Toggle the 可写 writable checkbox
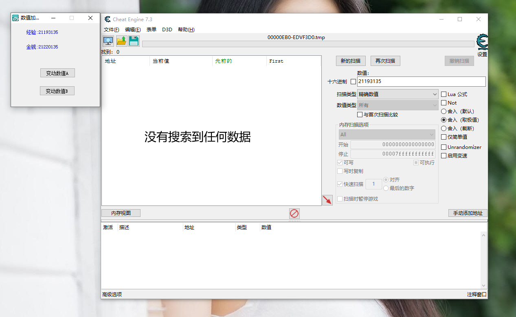 [x=340, y=163]
